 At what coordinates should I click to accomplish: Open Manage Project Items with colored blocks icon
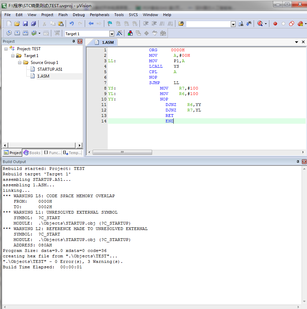[130, 33]
